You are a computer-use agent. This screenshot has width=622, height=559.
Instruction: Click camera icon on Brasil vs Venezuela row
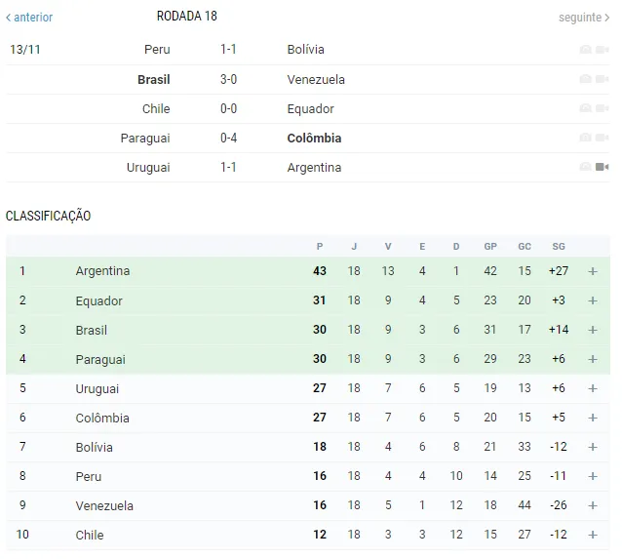click(x=586, y=79)
